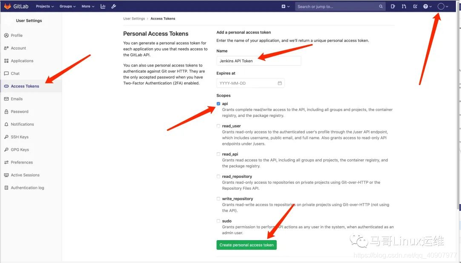
Task: Click the Emails envelope icon
Action: click(x=6, y=99)
